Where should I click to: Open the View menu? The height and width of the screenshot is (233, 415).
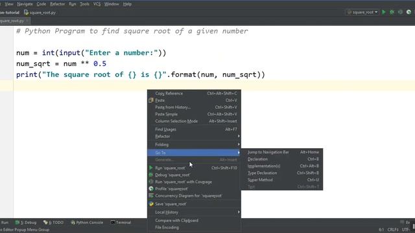click(x=9, y=4)
